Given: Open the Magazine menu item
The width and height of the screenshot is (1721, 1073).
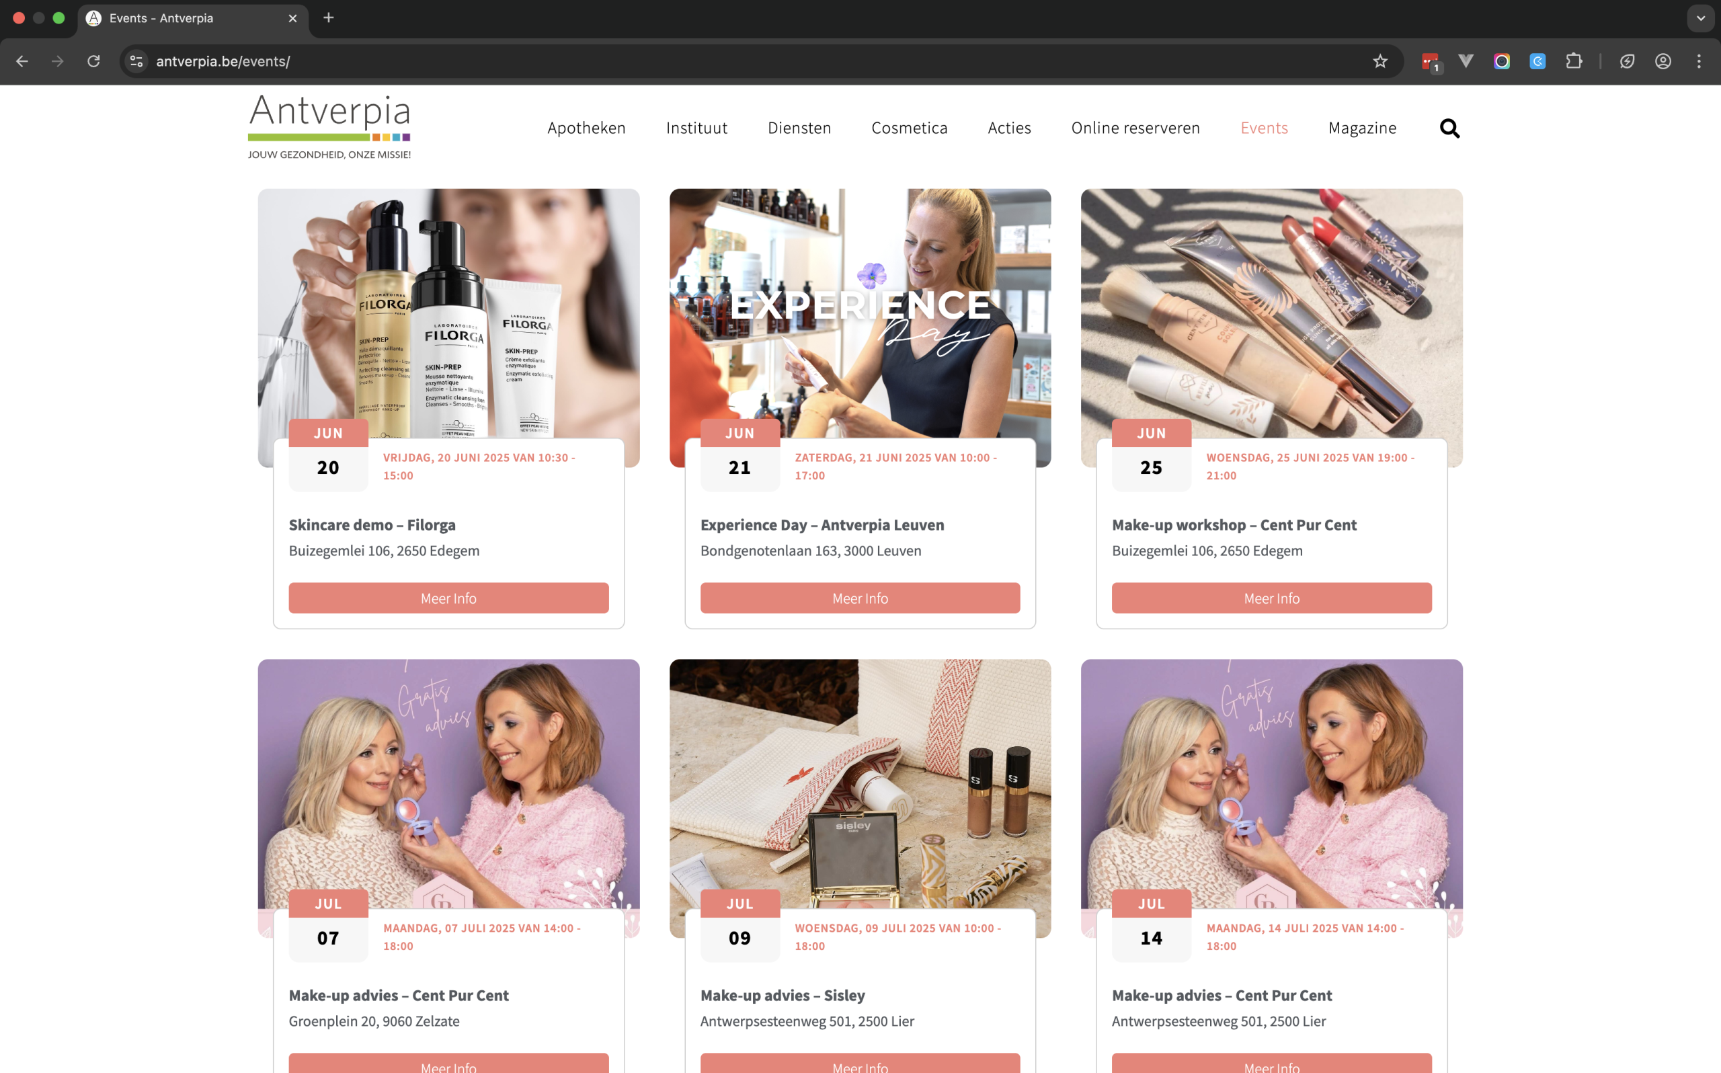Looking at the screenshot, I should click(x=1361, y=128).
